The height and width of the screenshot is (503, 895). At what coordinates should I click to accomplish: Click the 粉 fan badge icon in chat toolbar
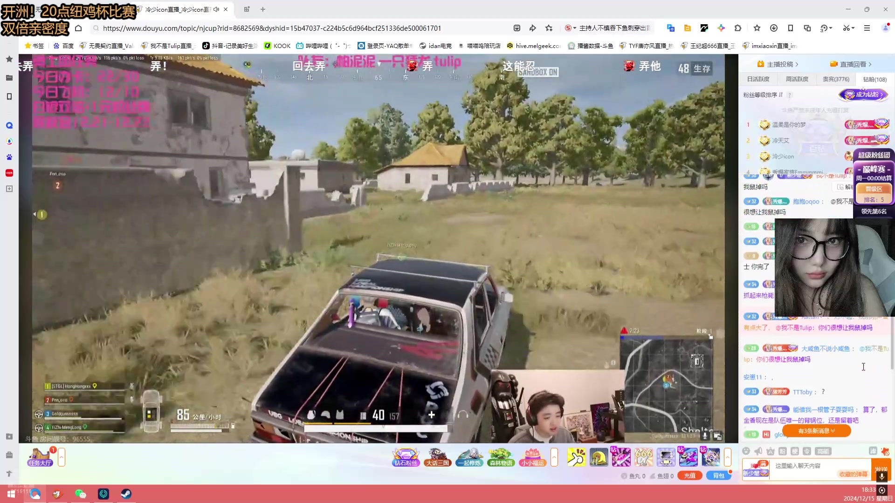pos(783,451)
